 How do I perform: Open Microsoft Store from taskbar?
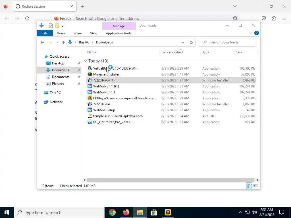pos(154,212)
